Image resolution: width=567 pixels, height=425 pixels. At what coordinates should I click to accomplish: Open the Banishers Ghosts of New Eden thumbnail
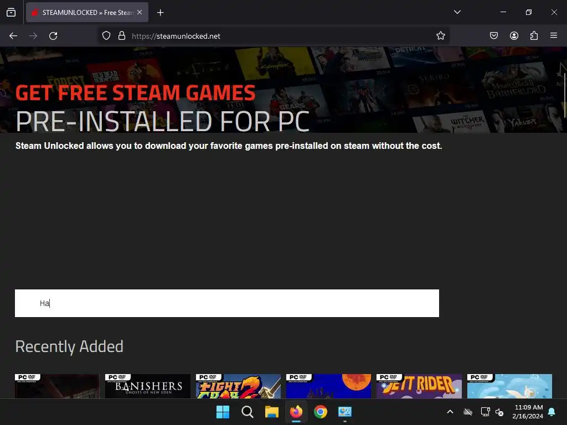click(x=147, y=386)
